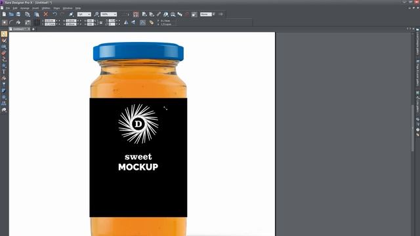Screen dimensions: 420x236
Task: Click the X position input field
Action: pos(50,21)
